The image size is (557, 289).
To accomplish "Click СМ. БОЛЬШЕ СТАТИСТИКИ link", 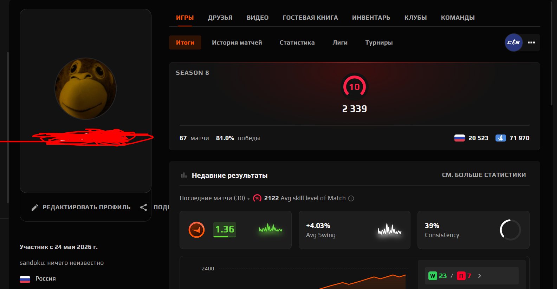I will [x=484, y=175].
